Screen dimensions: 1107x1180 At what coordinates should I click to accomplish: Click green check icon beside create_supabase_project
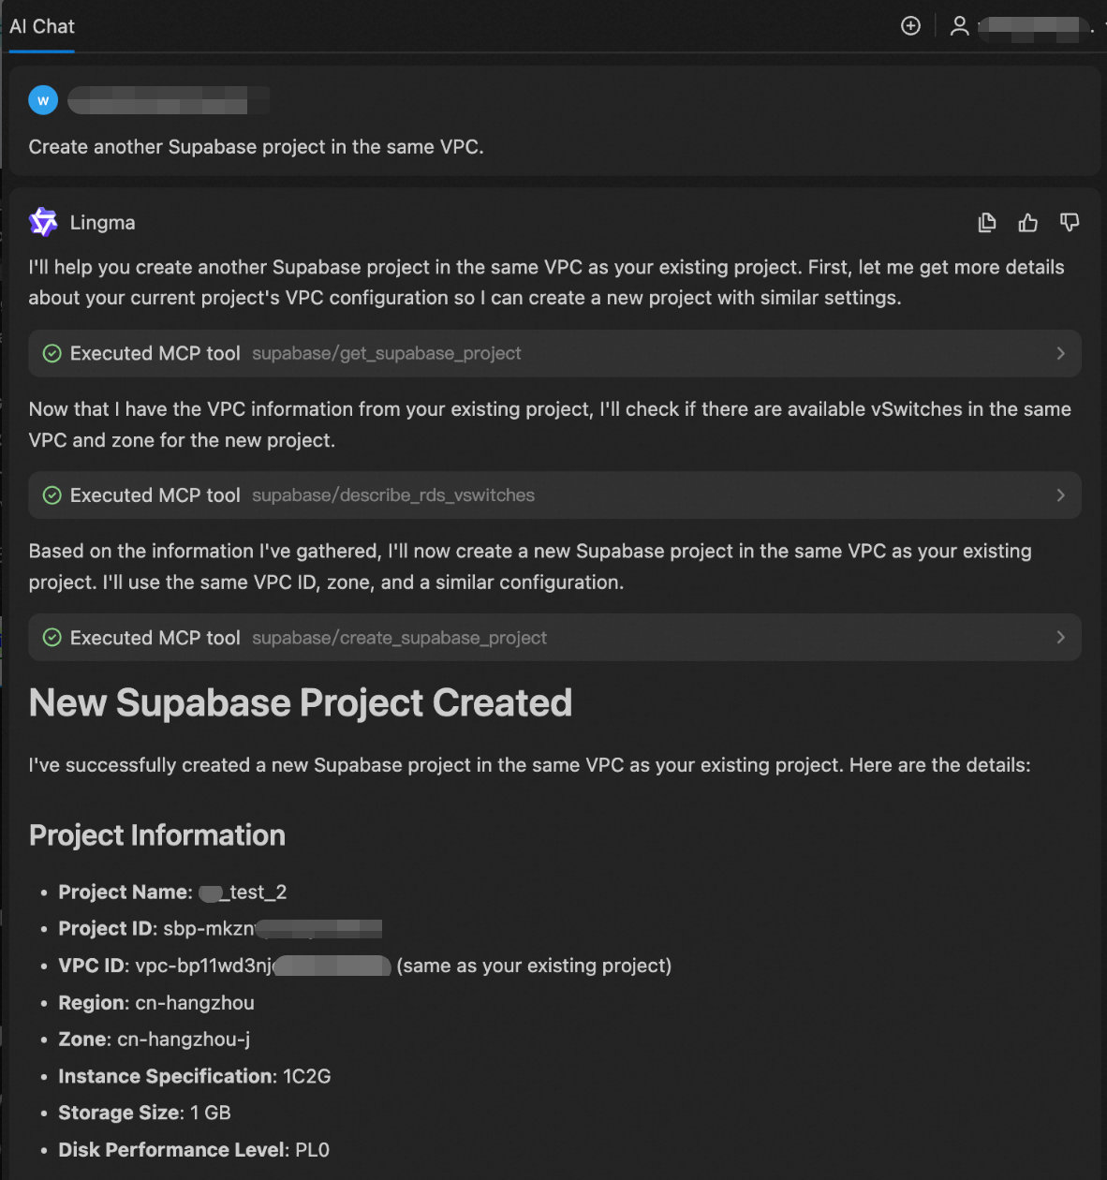coord(52,638)
